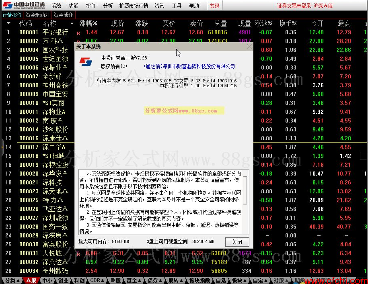Sort by 换手% column header
Screen dimensions: 368x284
[288, 23]
